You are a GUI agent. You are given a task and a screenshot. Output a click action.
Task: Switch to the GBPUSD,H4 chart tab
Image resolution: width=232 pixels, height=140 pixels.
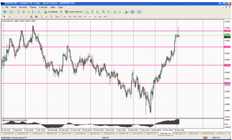[52, 133]
